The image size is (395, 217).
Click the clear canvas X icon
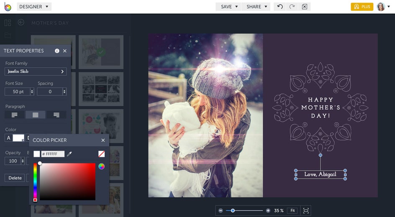tap(304, 7)
